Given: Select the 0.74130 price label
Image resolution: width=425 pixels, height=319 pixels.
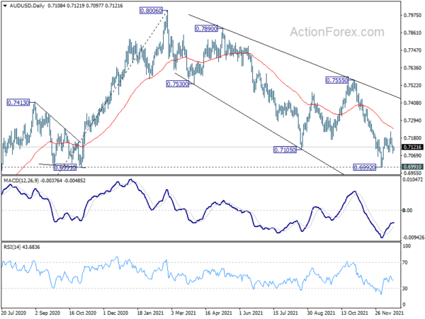Looking at the screenshot, I should (18, 103).
